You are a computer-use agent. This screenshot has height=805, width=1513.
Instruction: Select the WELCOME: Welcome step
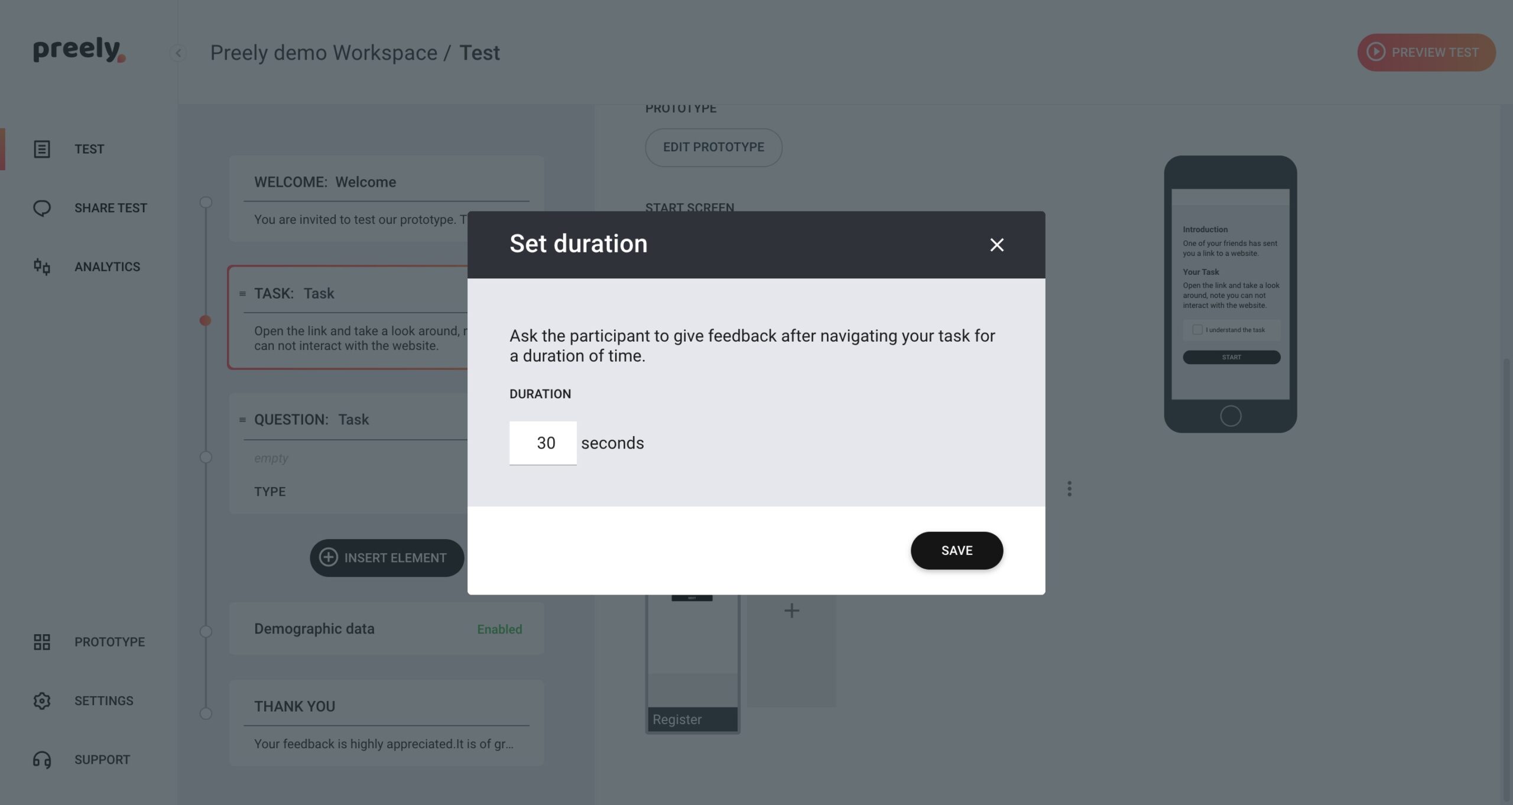tap(387, 199)
